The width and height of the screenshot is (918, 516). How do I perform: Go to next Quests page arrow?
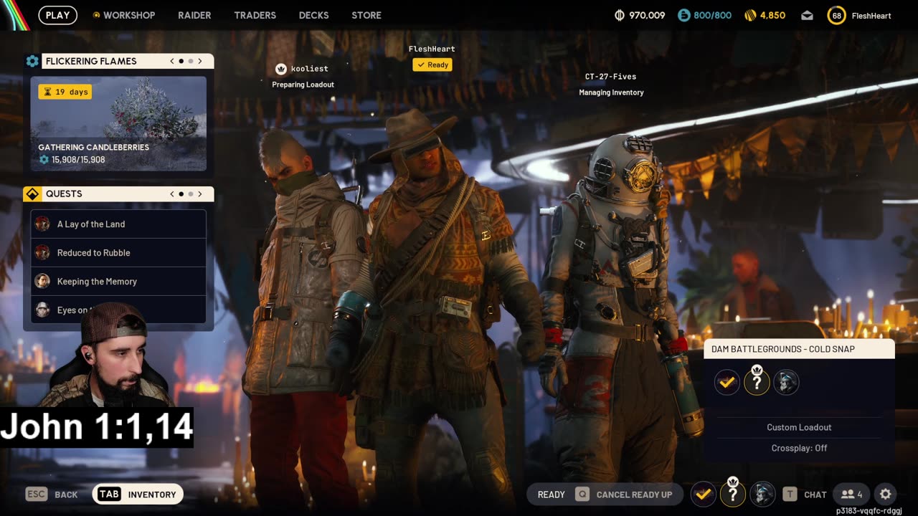pos(200,193)
